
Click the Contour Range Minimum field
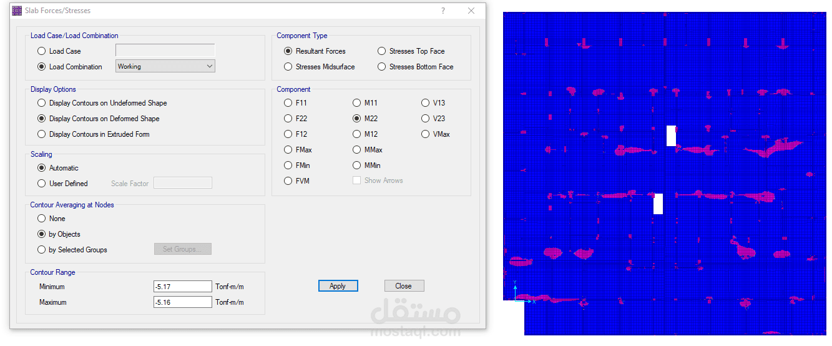(183, 287)
